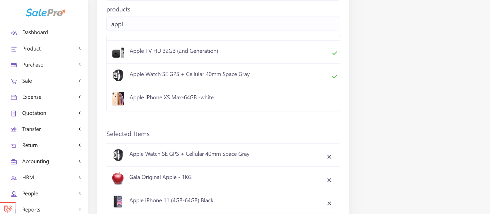Click the Accounting briefcase icon

click(x=14, y=162)
